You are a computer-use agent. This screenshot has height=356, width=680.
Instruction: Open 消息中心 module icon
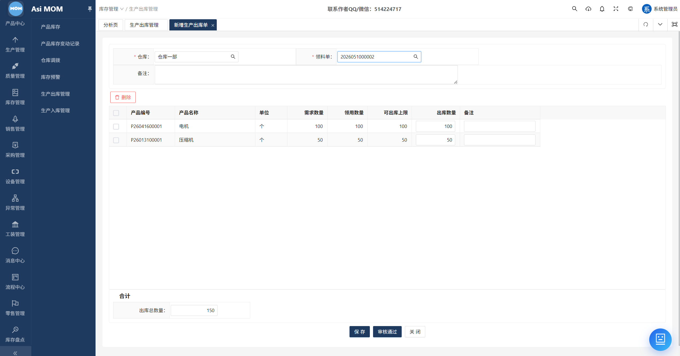15,251
